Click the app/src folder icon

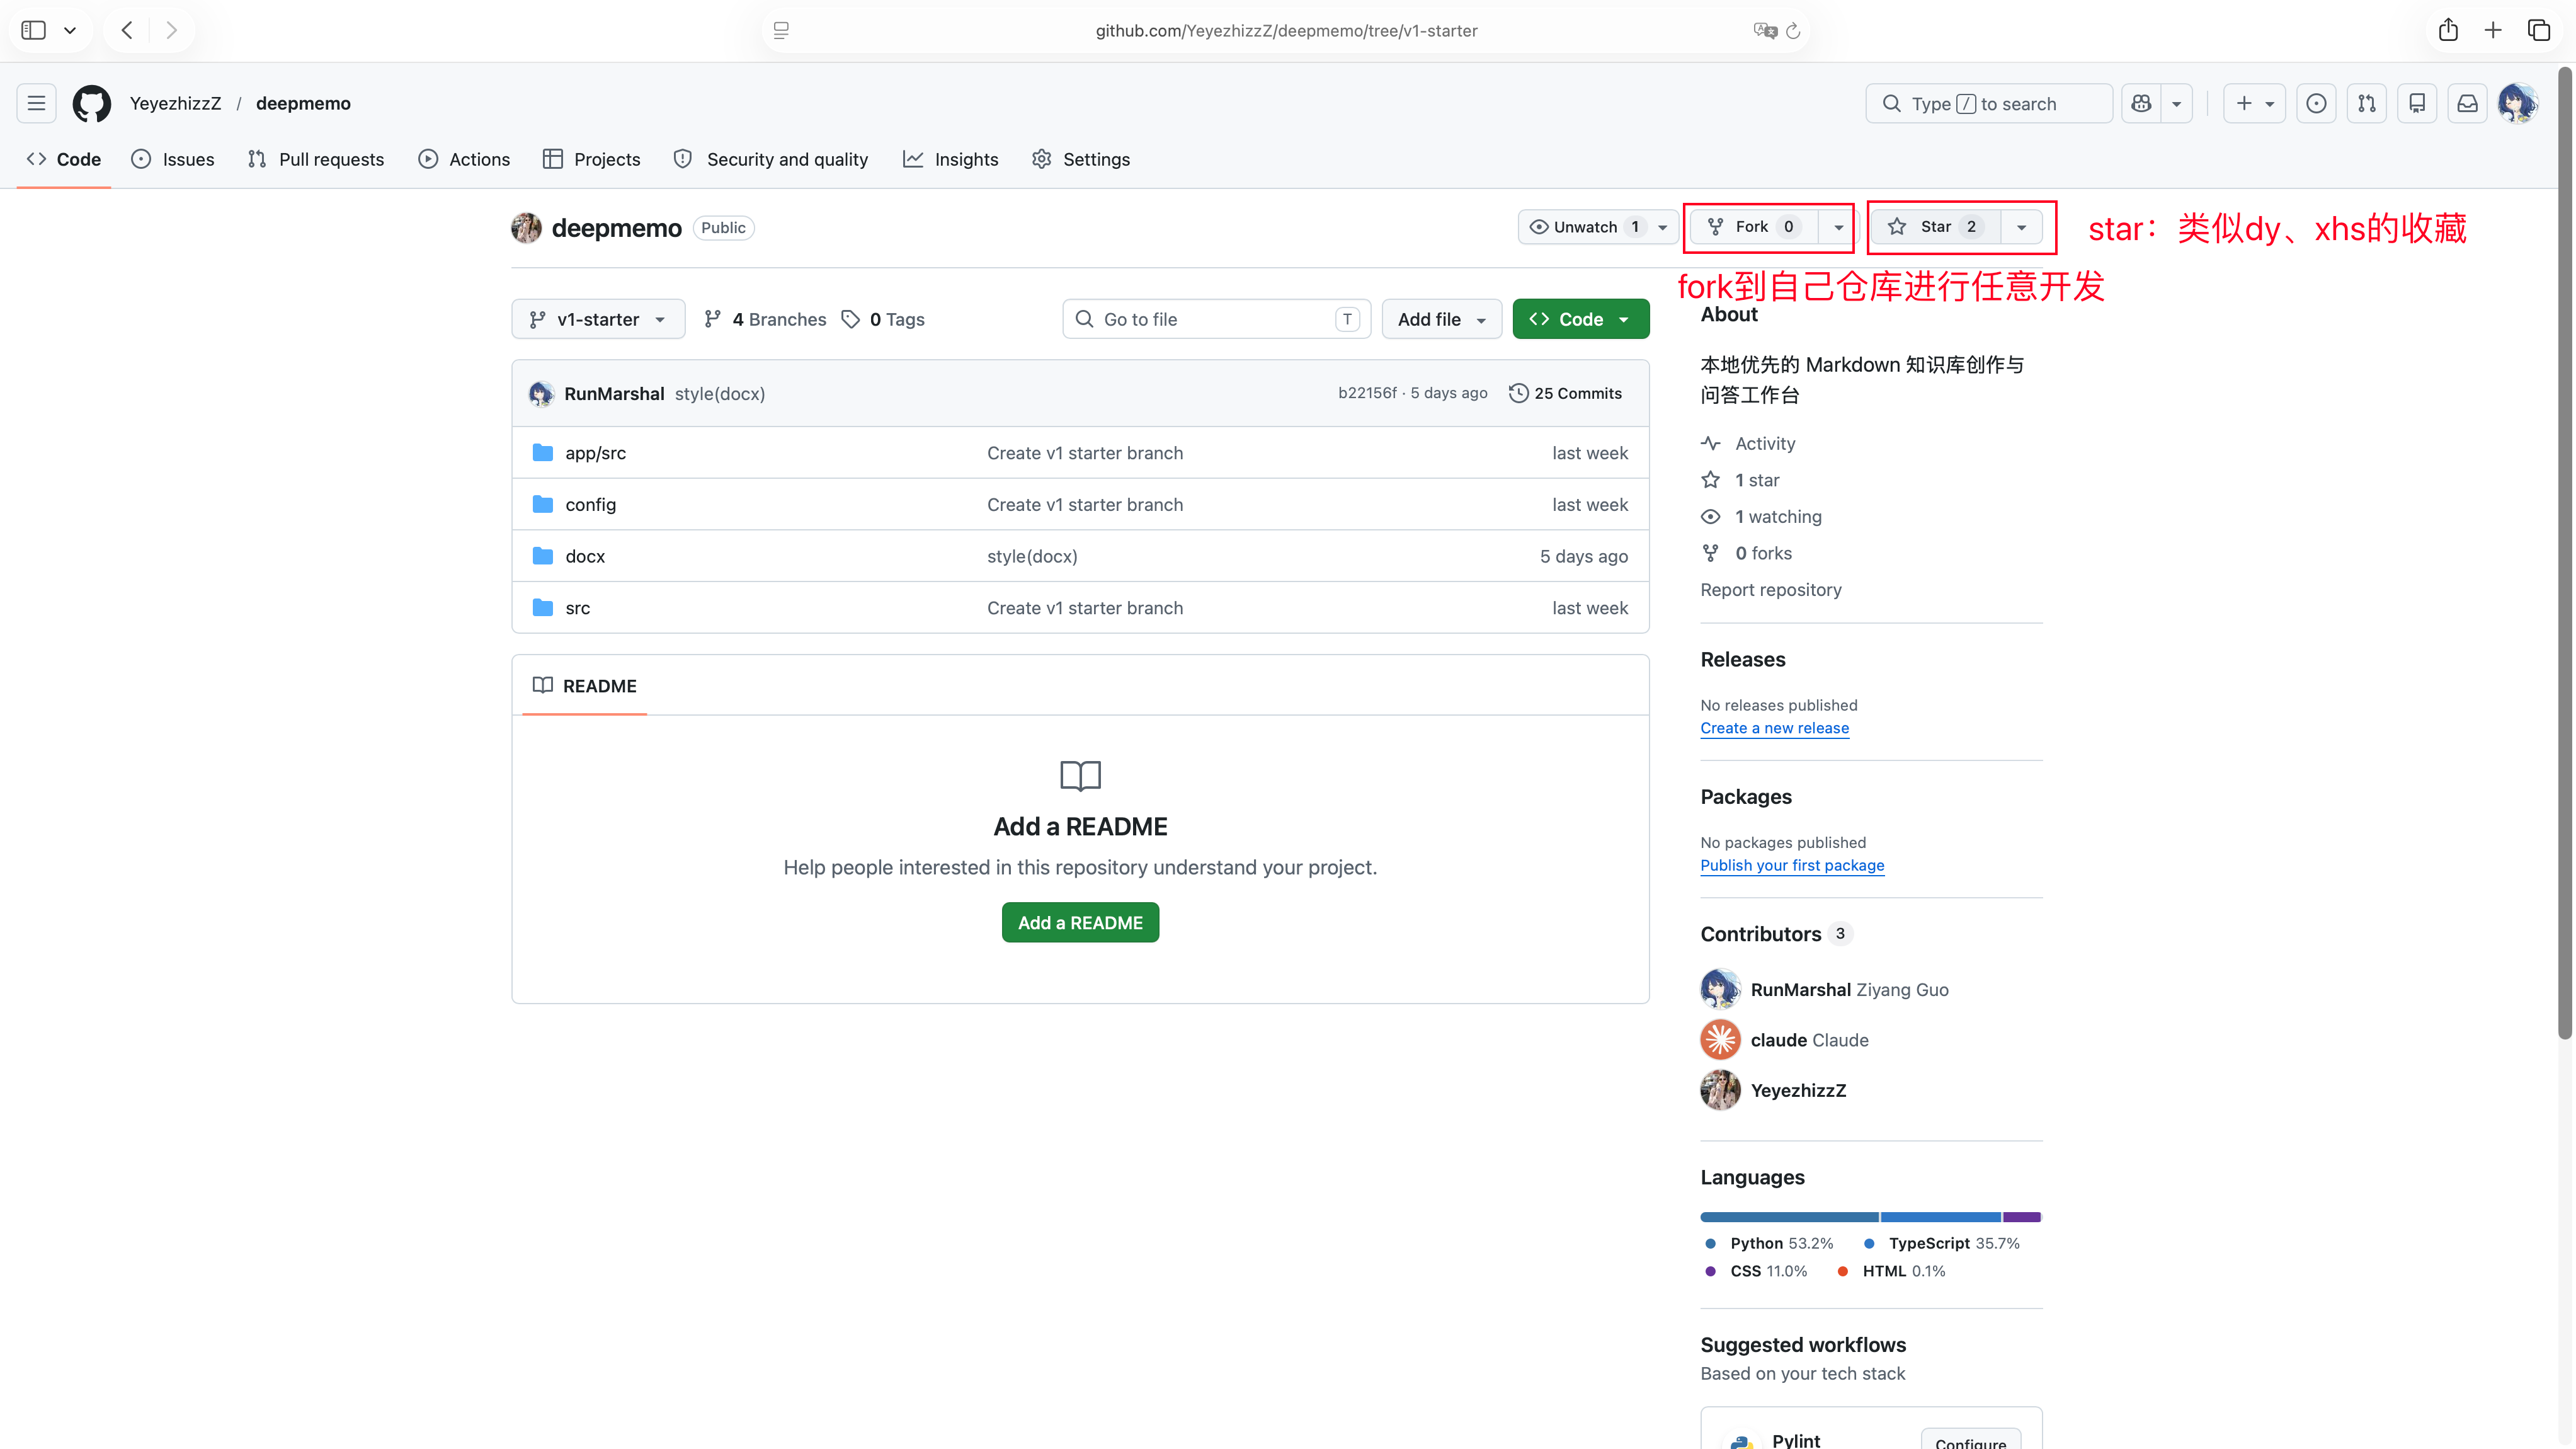[x=543, y=452]
